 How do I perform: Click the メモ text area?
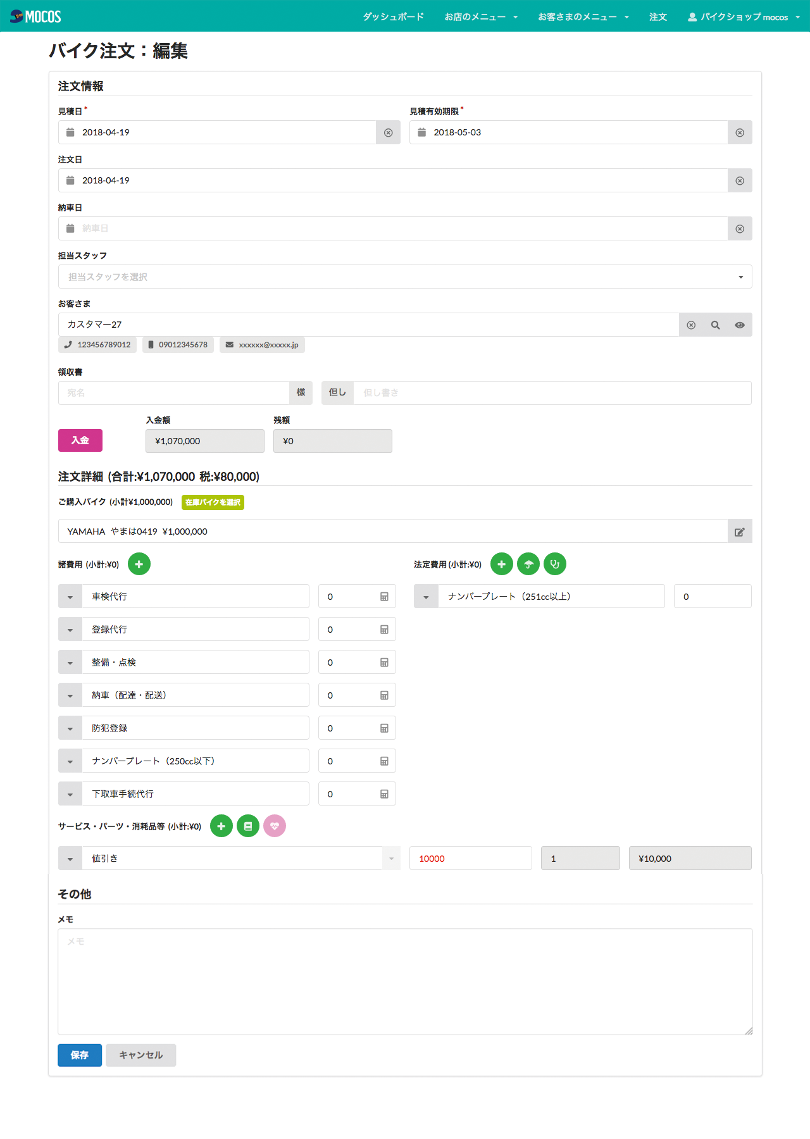click(x=405, y=981)
